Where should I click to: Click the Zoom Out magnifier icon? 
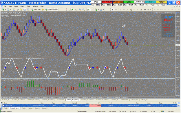coord(83,10)
